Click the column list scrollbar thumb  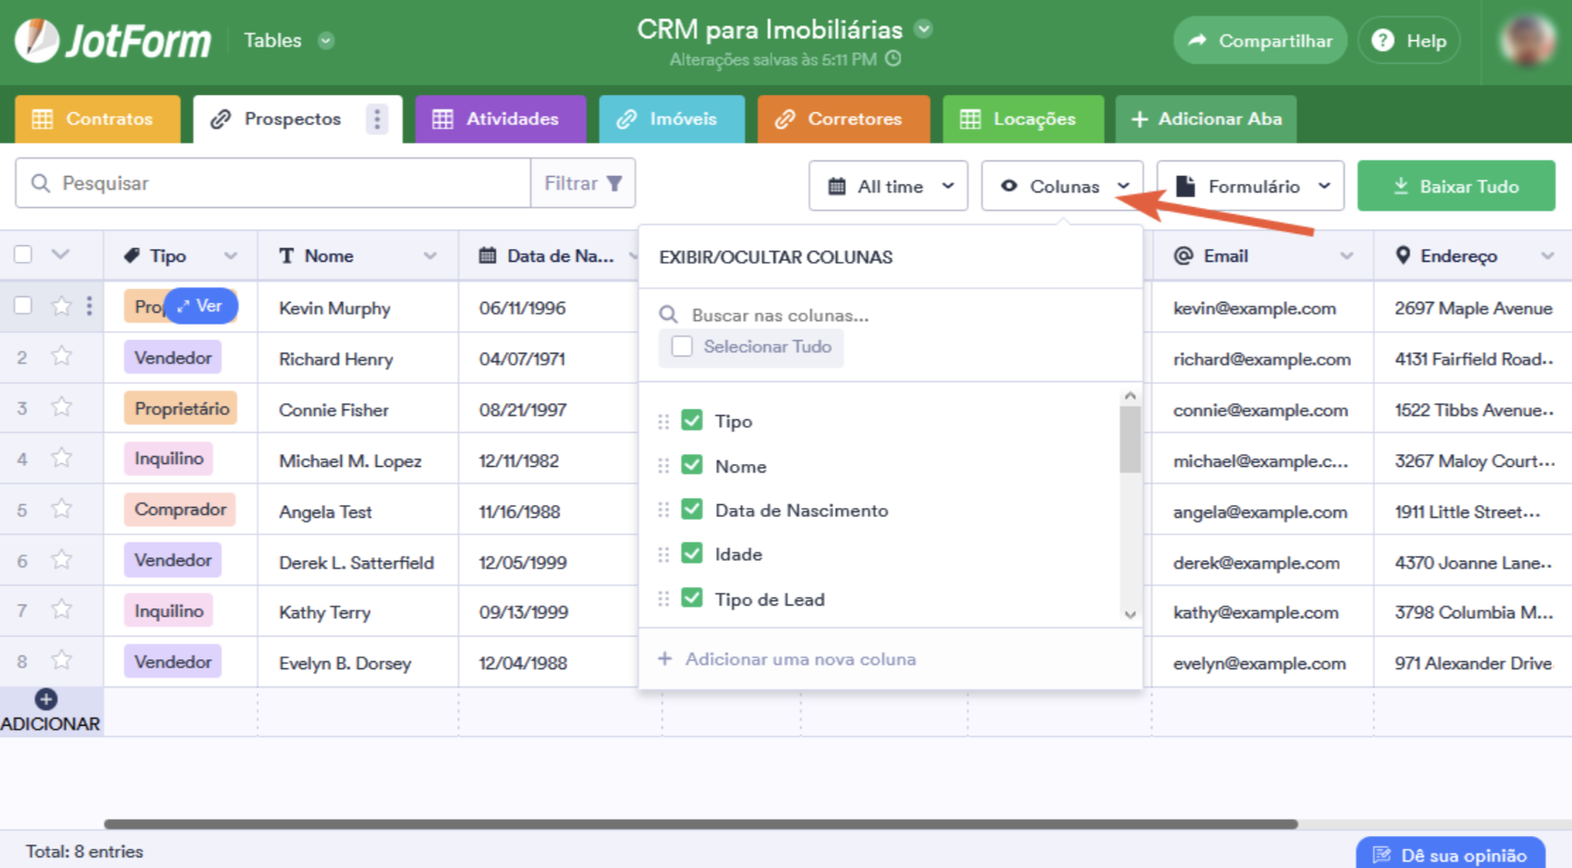[1131, 439]
